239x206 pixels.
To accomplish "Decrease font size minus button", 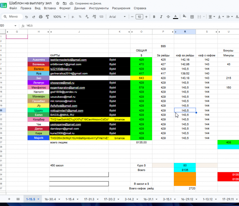I will pyautogui.click(x=132, y=17).
